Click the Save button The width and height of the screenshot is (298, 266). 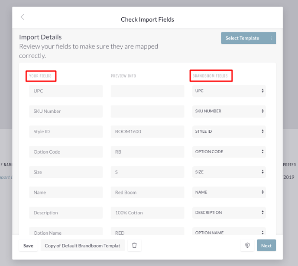(x=28, y=246)
